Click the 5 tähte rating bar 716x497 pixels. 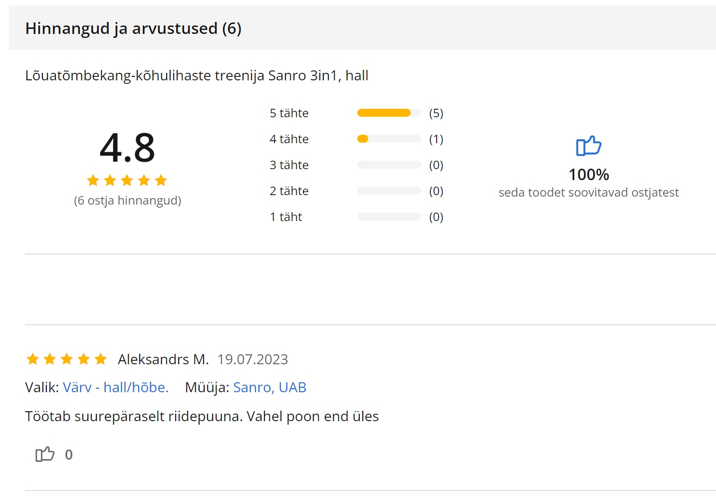click(389, 113)
